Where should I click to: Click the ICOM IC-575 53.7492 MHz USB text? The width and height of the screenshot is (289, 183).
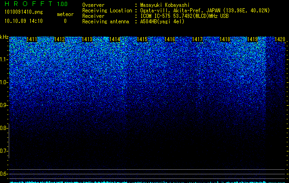click(x=184, y=16)
